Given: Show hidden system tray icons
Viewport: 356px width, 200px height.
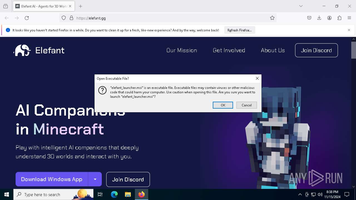Looking at the screenshot, I should (300, 194).
